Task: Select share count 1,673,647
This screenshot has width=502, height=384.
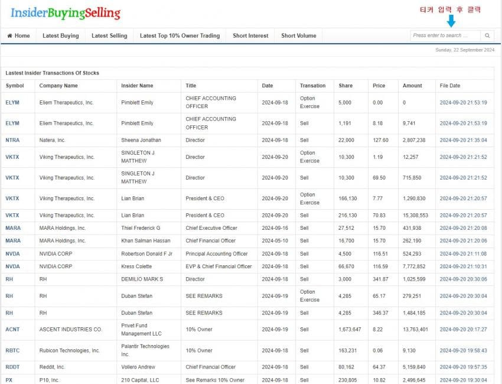Action: click(x=350, y=329)
